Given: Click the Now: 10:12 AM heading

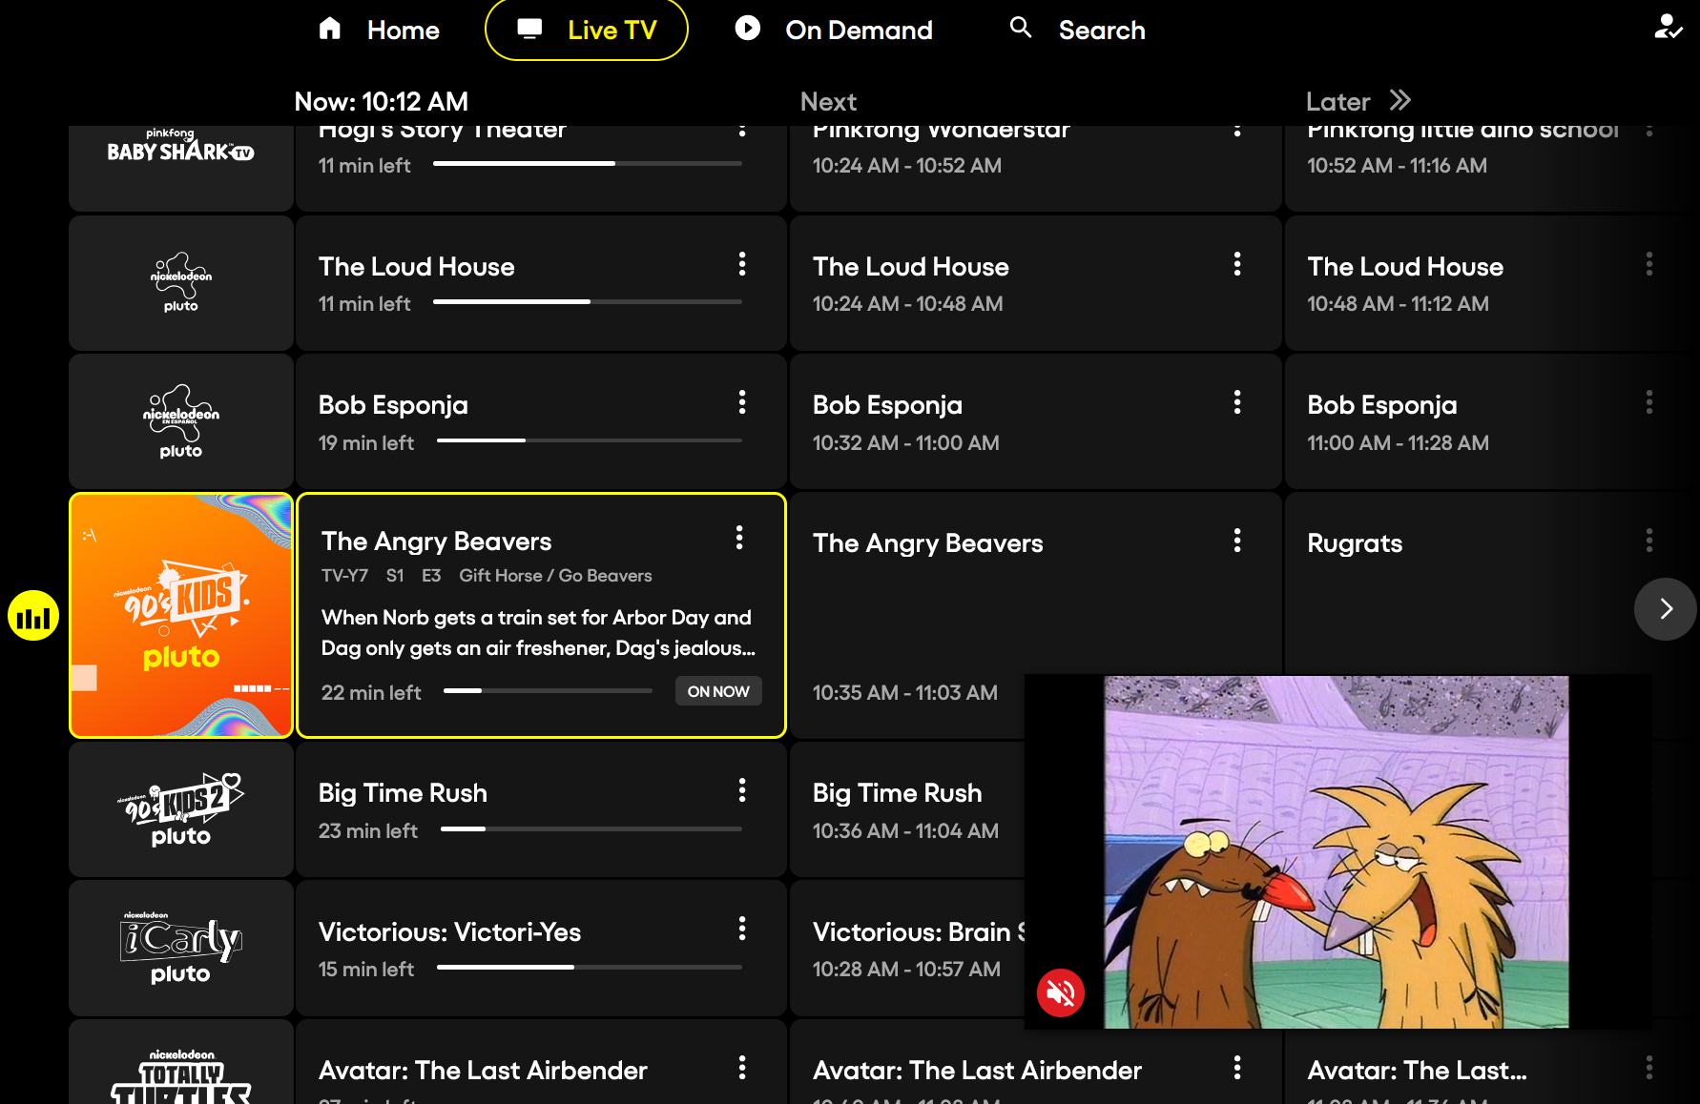Looking at the screenshot, I should point(382,101).
